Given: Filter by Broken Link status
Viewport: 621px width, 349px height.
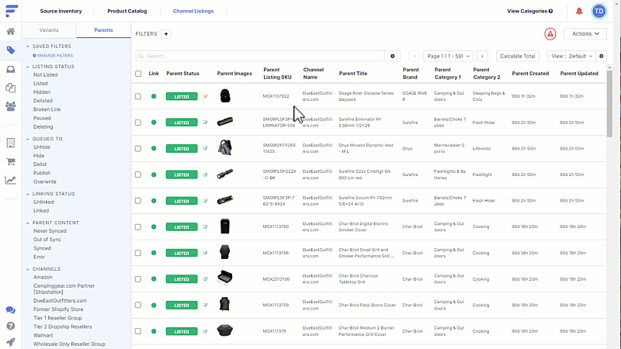Looking at the screenshot, I should coord(47,109).
